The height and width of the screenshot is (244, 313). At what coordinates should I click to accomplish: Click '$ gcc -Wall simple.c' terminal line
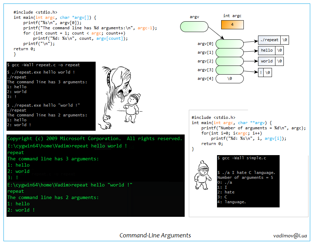[242, 158]
